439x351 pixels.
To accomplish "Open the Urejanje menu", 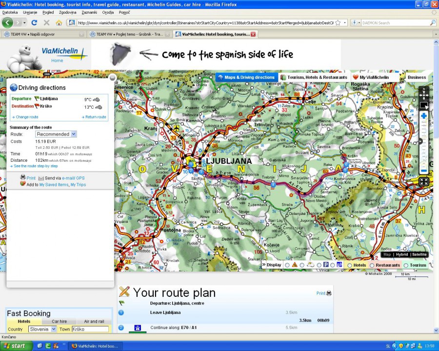I will point(30,12).
